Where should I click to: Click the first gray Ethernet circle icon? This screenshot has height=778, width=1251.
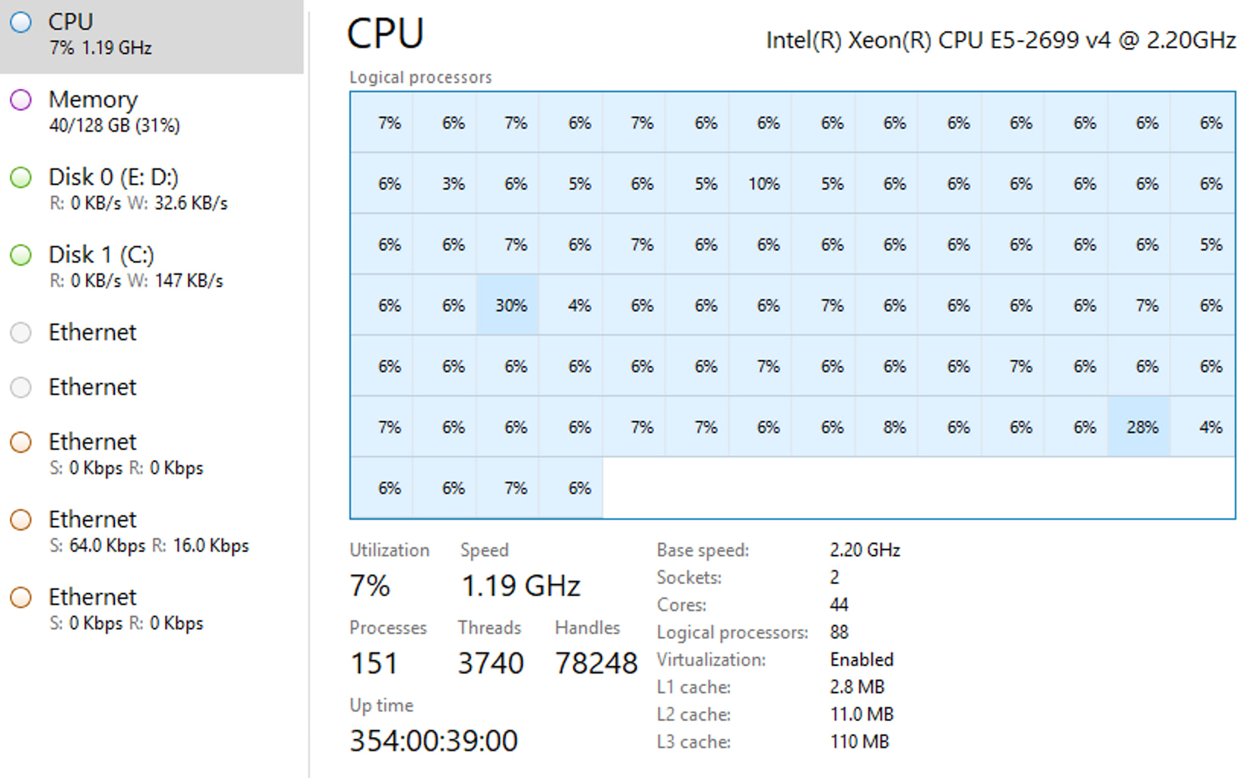click(x=21, y=333)
